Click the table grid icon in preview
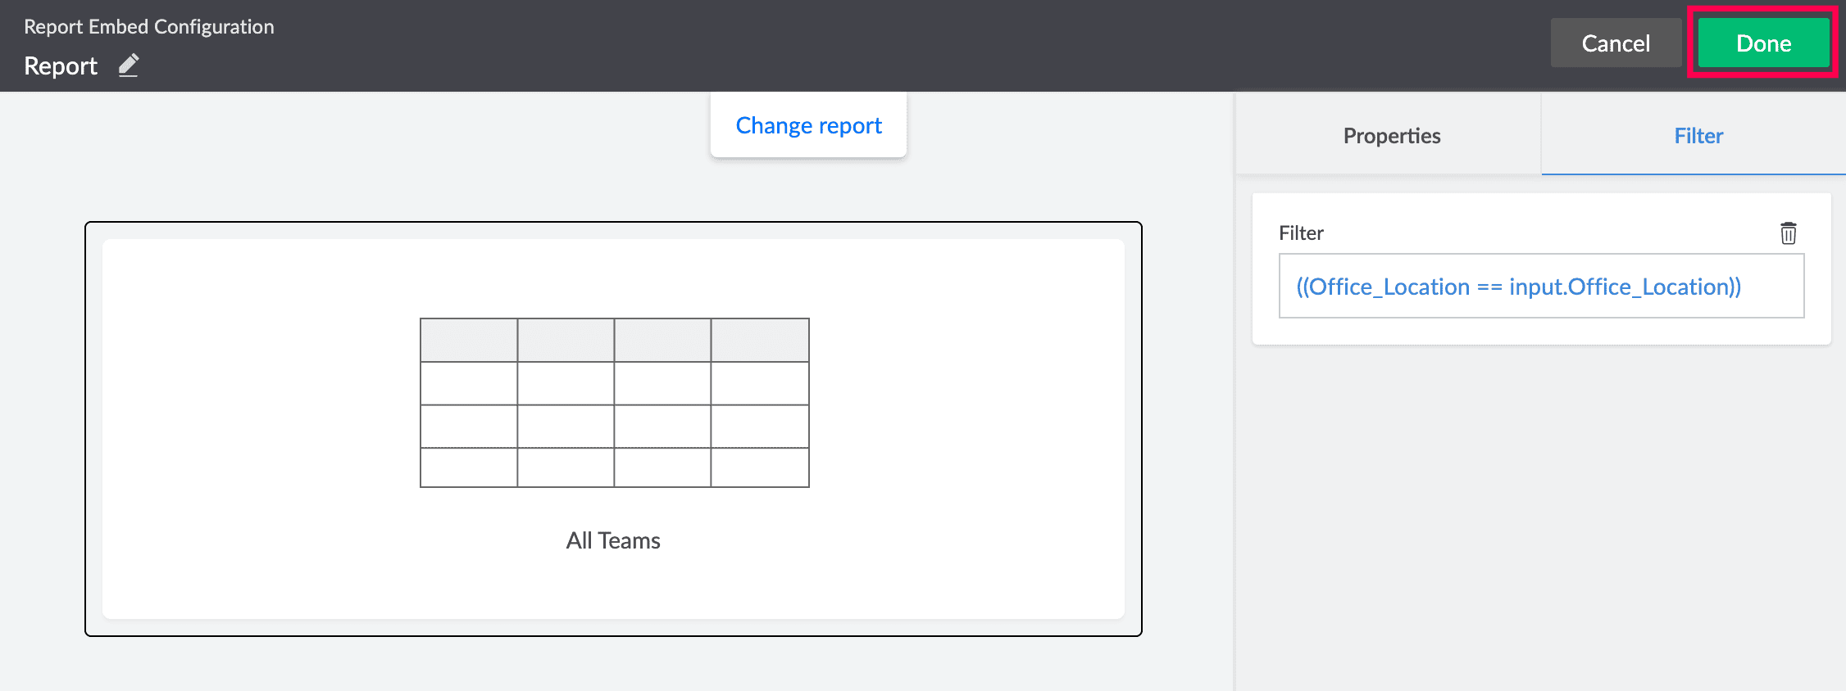Viewport: 1846px width, 691px height. [x=614, y=403]
